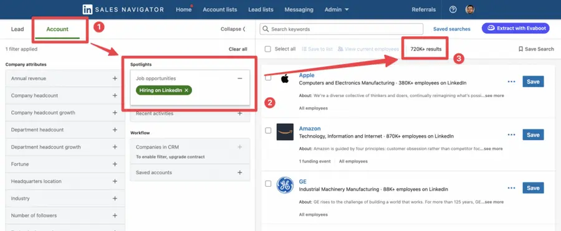Focus the Search keywords field

click(x=342, y=29)
